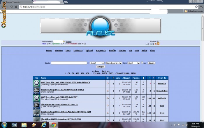This screenshot has height=128, width=204.
Task: Open the Hibrid sort dropdown
Action: coord(134,63)
